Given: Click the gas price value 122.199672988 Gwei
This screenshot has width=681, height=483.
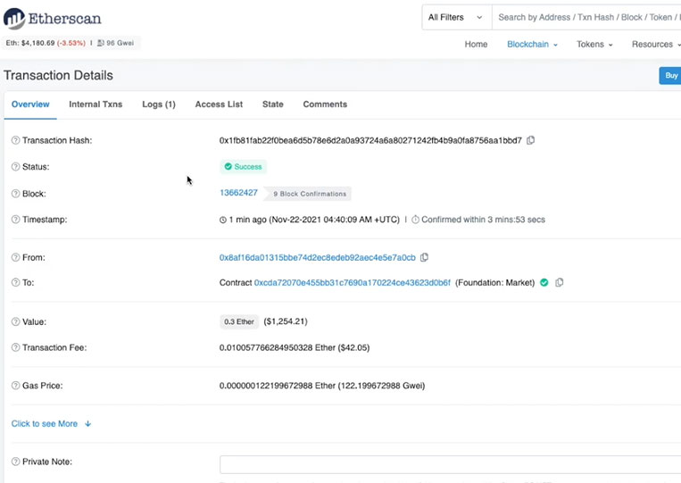Looking at the screenshot, I should coord(381,386).
